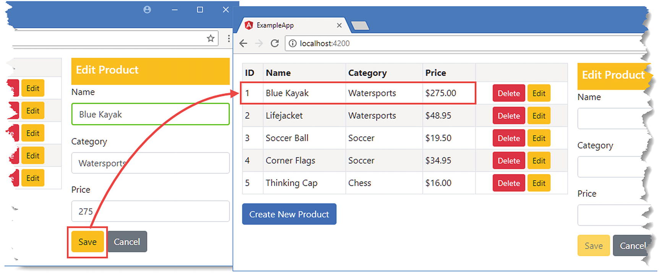The height and width of the screenshot is (273, 659).
Task: Open a new browser tab
Action: [x=359, y=26]
